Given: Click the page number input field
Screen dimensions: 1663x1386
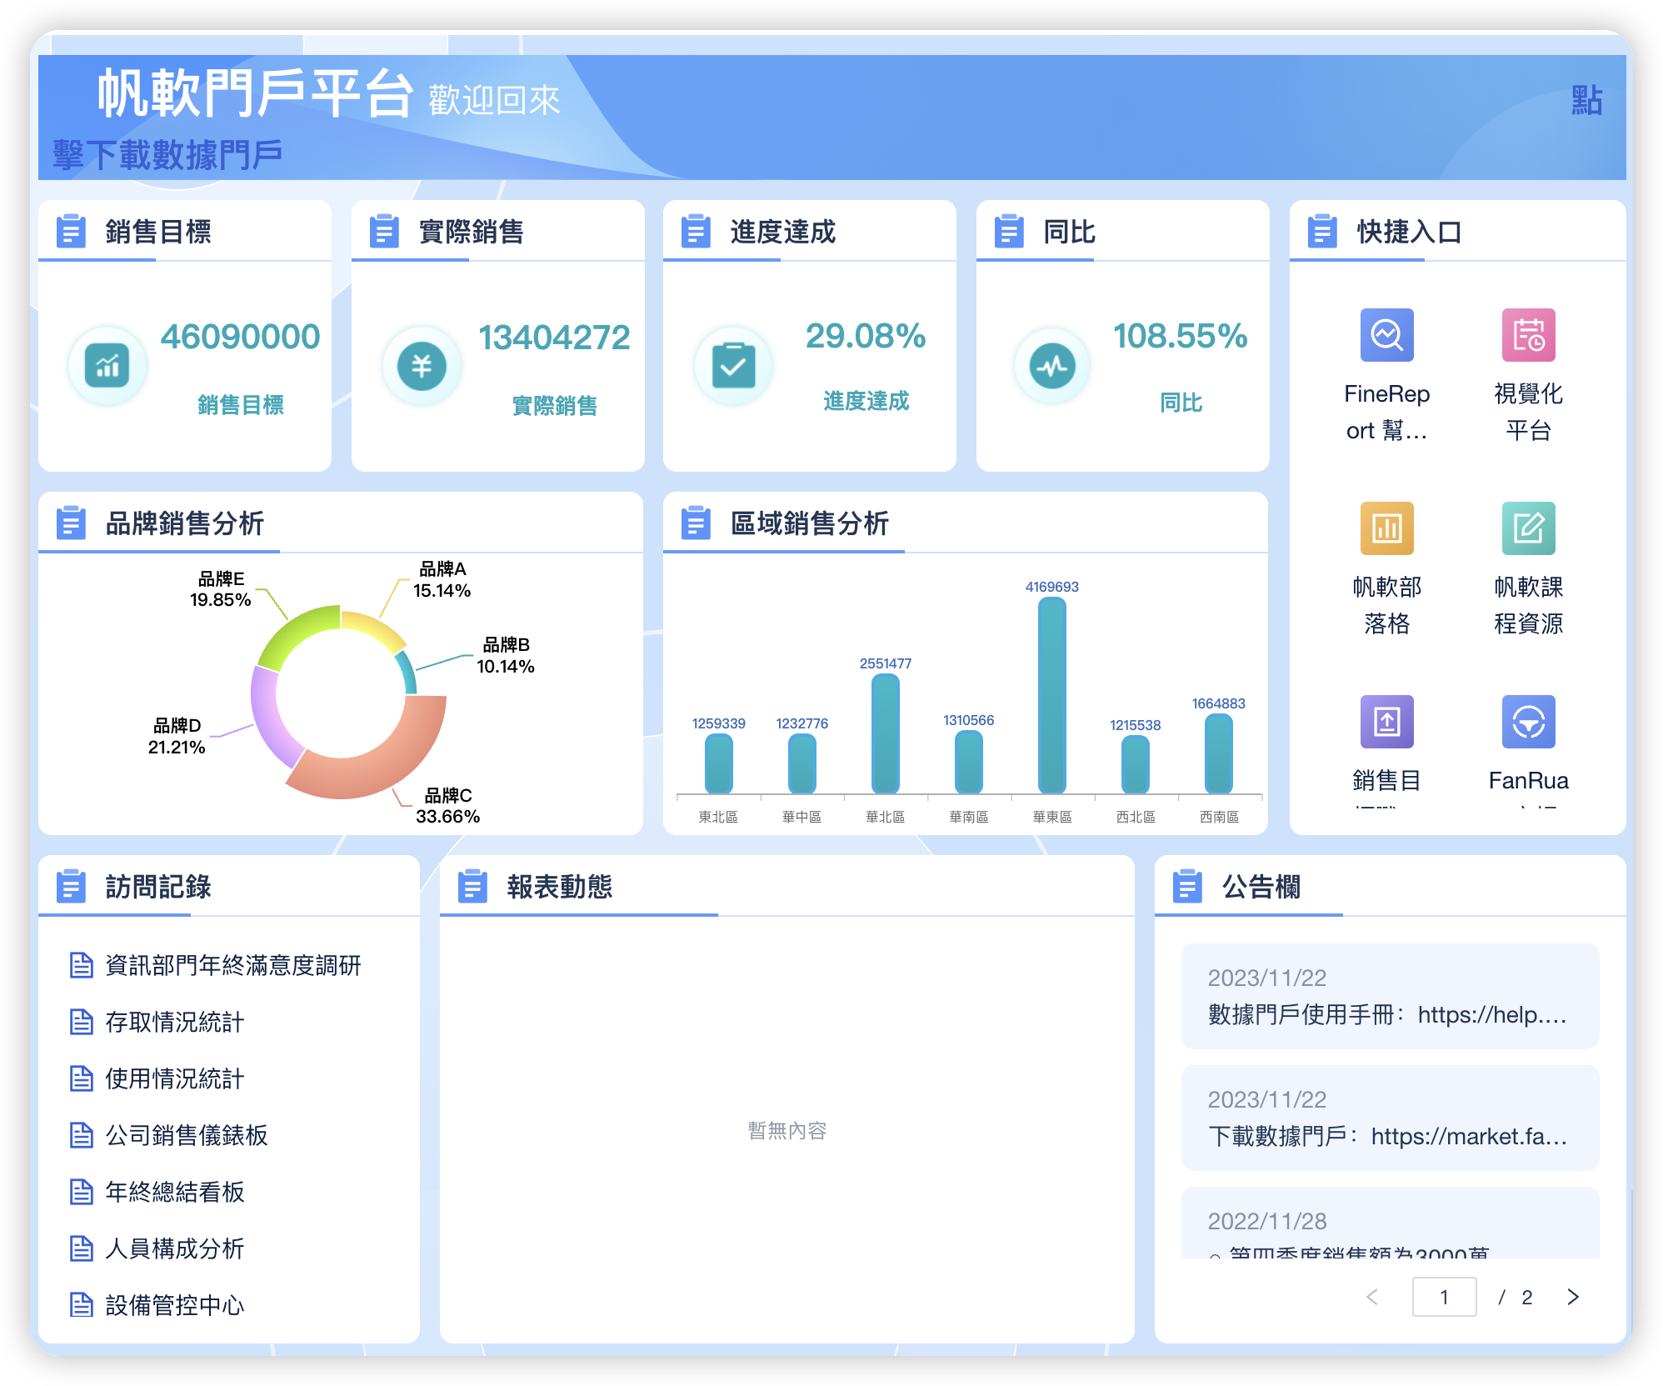Looking at the screenshot, I should pyautogui.click(x=1445, y=1296).
